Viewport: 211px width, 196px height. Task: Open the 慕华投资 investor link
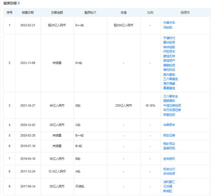coord(169,42)
